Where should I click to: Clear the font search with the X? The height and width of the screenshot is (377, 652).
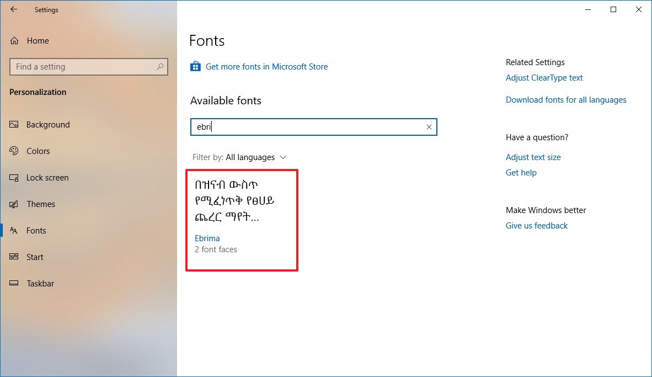[429, 127]
